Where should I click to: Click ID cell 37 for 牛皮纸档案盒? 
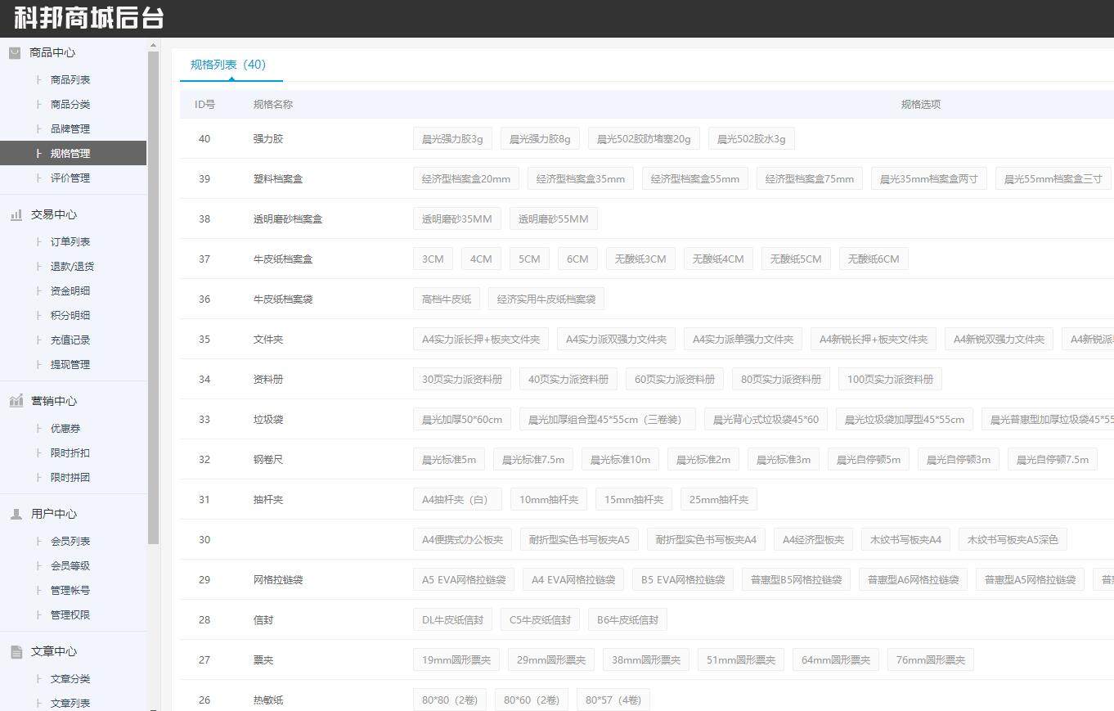204,259
